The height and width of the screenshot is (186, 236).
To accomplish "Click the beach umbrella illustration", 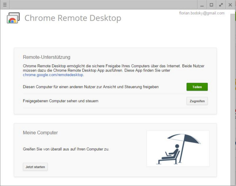I will (178, 148).
